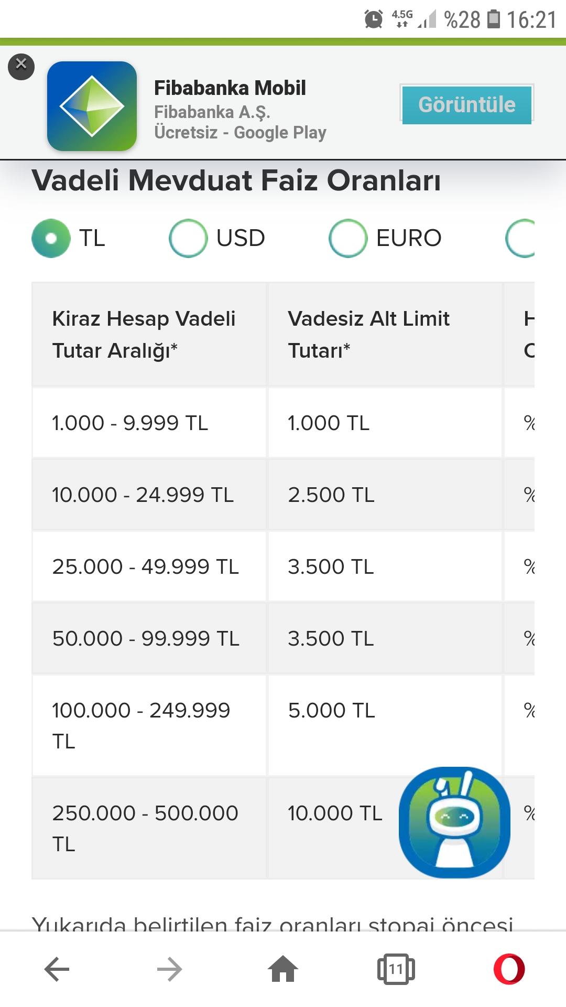This screenshot has height=1007, width=566.
Task: Select the USD currency radio button
Action: [189, 238]
